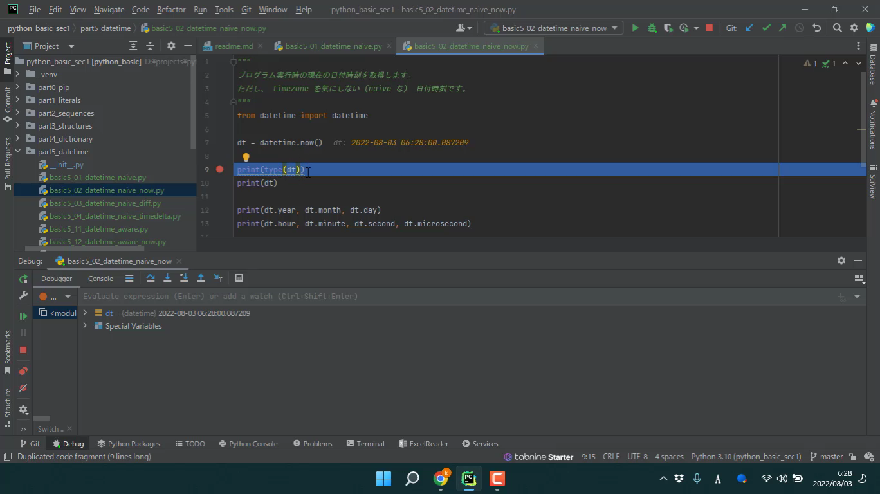The image size is (880, 494).
Task: Open the run configuration dropdown
Action: (x=553, y=28)
